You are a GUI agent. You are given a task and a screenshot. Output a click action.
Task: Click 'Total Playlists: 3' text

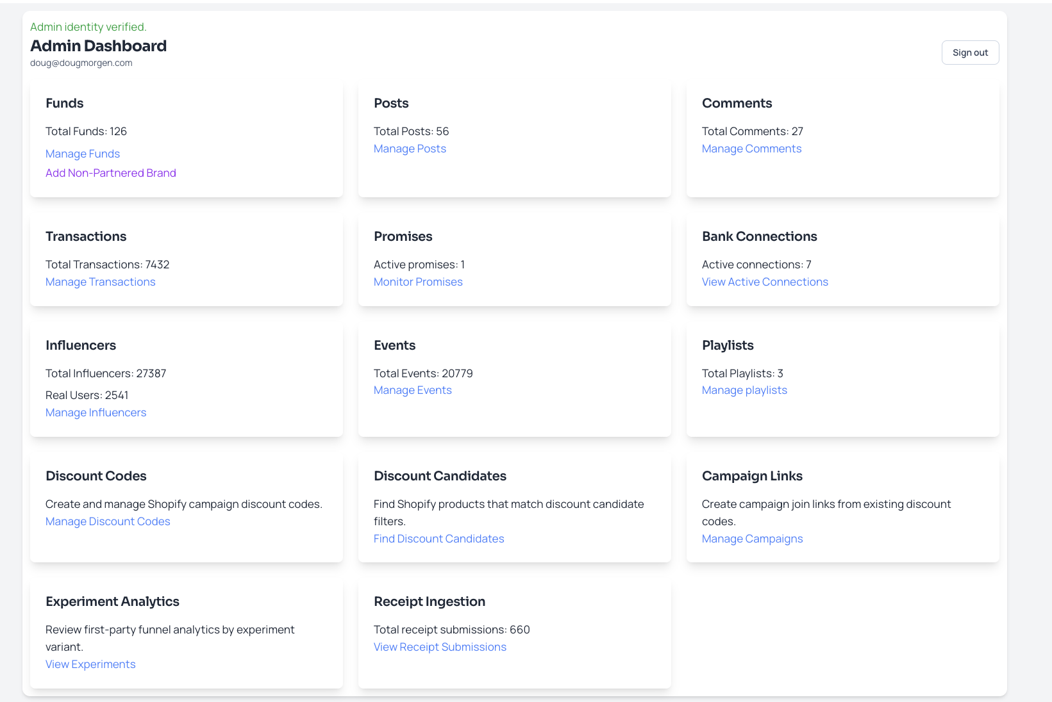742,373
